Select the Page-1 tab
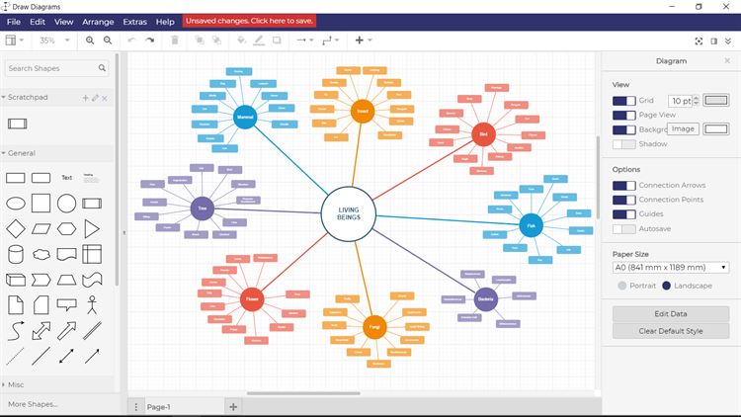Viewport: 741px width, 417px height. point(158,406)
